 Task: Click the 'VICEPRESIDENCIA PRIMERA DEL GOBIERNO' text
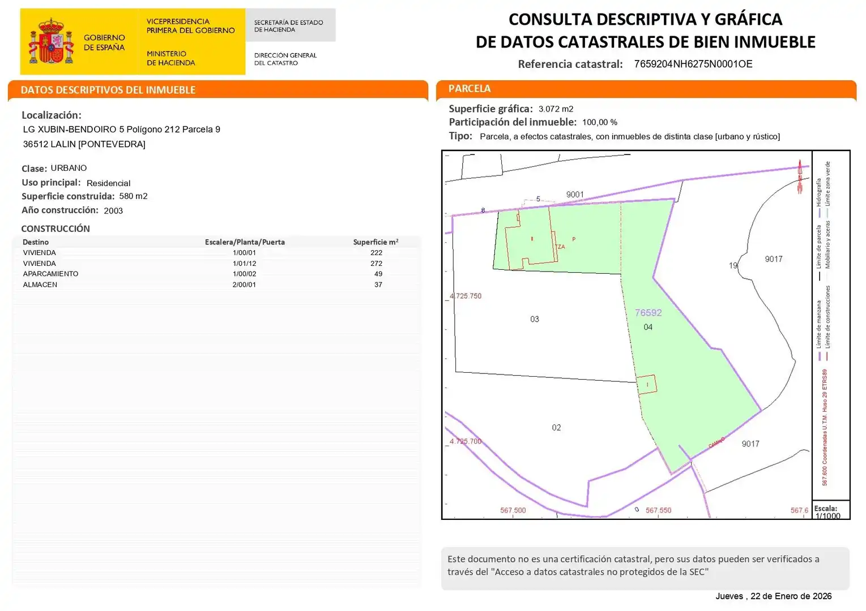[x=191, y=26]
